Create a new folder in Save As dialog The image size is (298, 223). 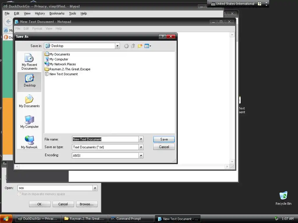140,46
